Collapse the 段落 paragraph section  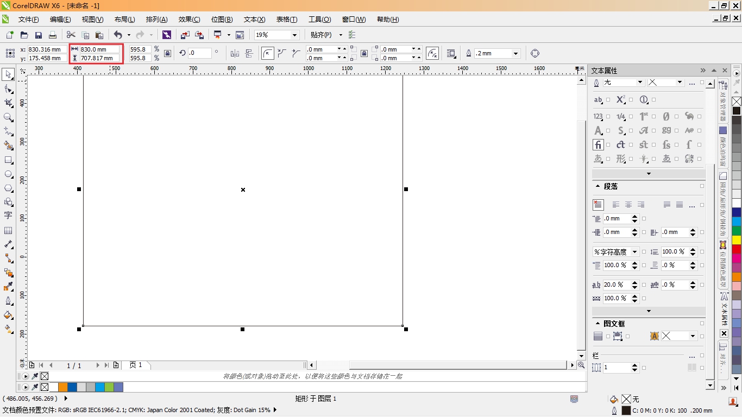598,186
